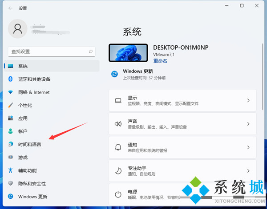Click the Bluetooth icon in sidebar
The width and height of the screenshot is (267, 209).
click(10, 79)
